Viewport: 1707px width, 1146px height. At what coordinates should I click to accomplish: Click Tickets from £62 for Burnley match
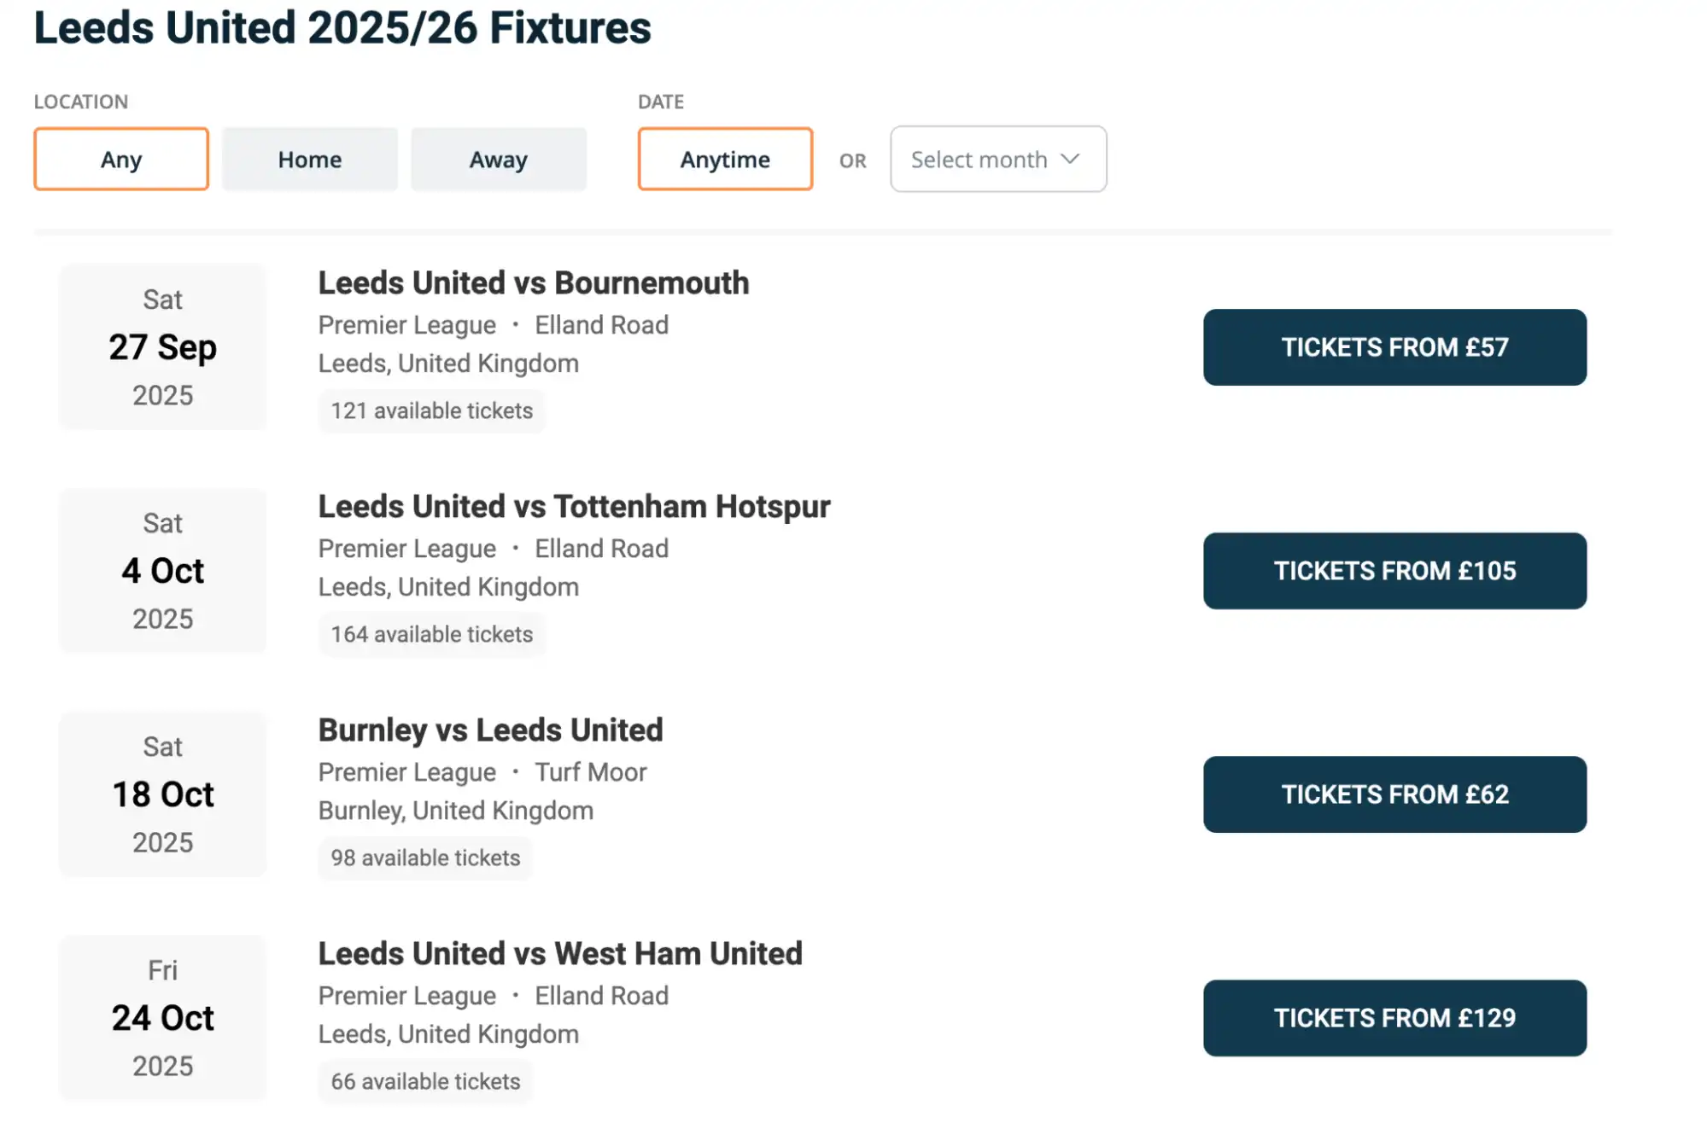pyautogui.click(x=1394, y=794)
